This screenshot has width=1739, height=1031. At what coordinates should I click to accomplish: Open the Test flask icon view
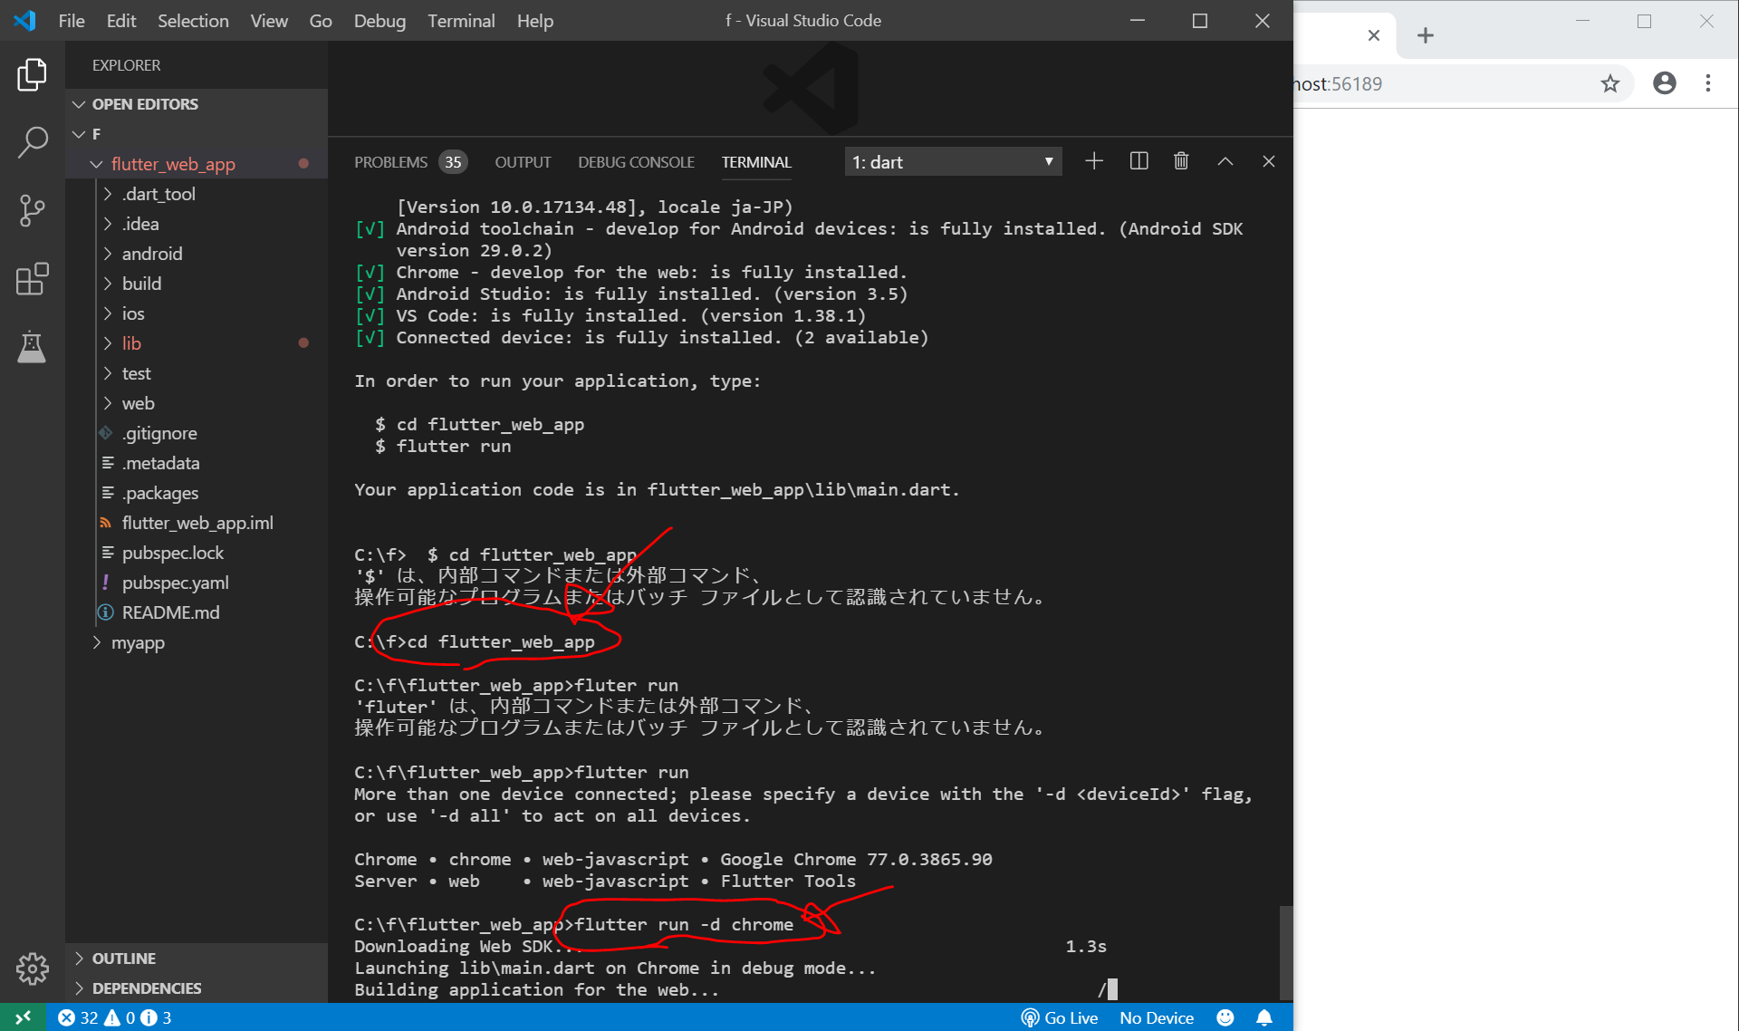[32, 347]
